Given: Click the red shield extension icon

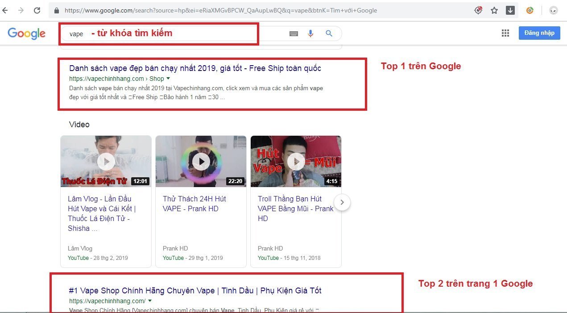Looking at the screenshot, I should point(478,10).
